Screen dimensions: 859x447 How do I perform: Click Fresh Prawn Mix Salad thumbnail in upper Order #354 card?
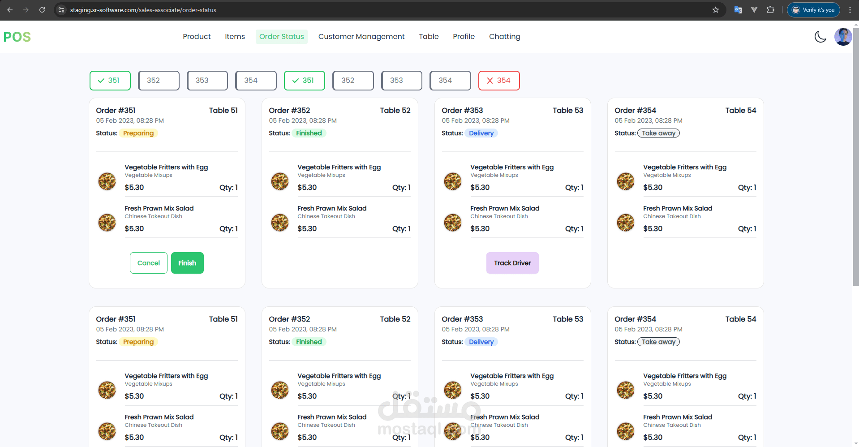(626, 223)
